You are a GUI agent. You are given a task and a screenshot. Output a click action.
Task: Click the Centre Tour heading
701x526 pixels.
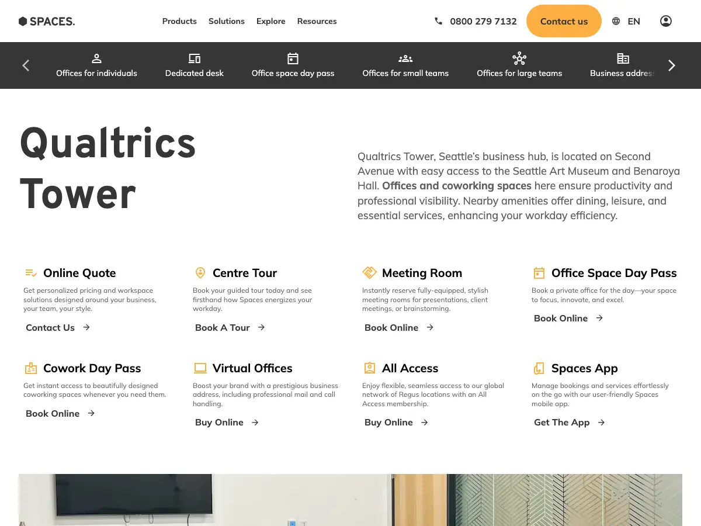click(245, 273)
